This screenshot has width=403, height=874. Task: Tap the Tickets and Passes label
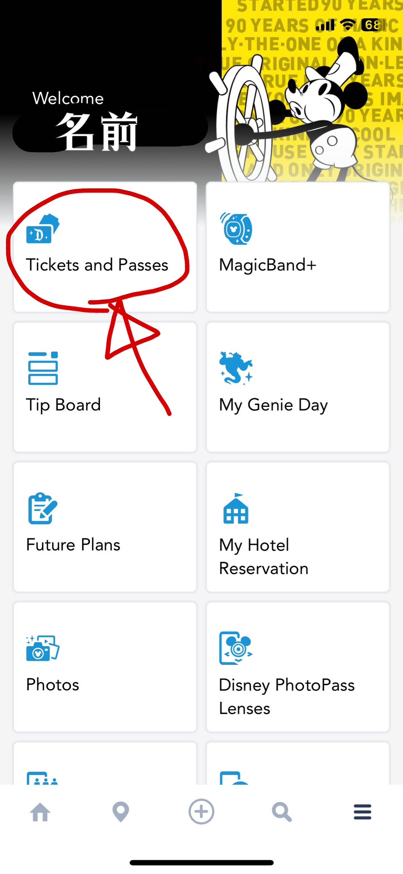(97, 265)
